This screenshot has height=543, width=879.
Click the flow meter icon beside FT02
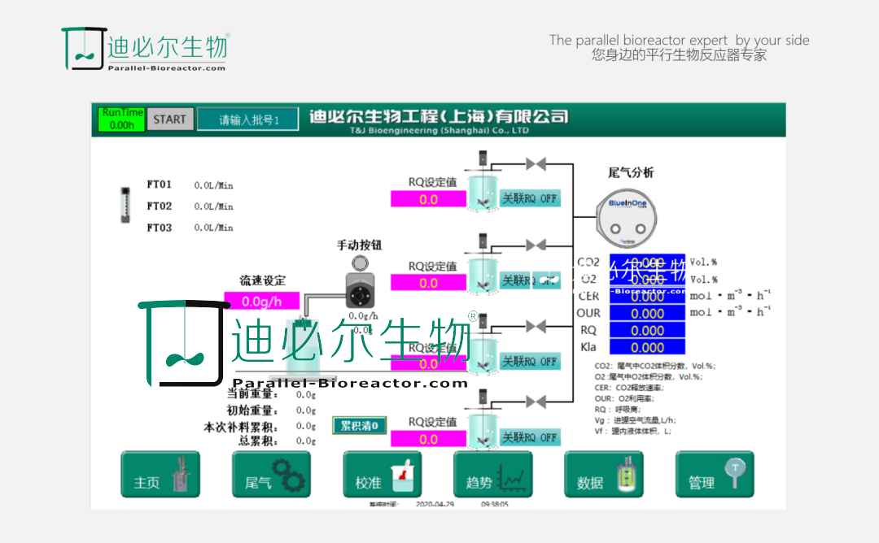tap(125, 205)
